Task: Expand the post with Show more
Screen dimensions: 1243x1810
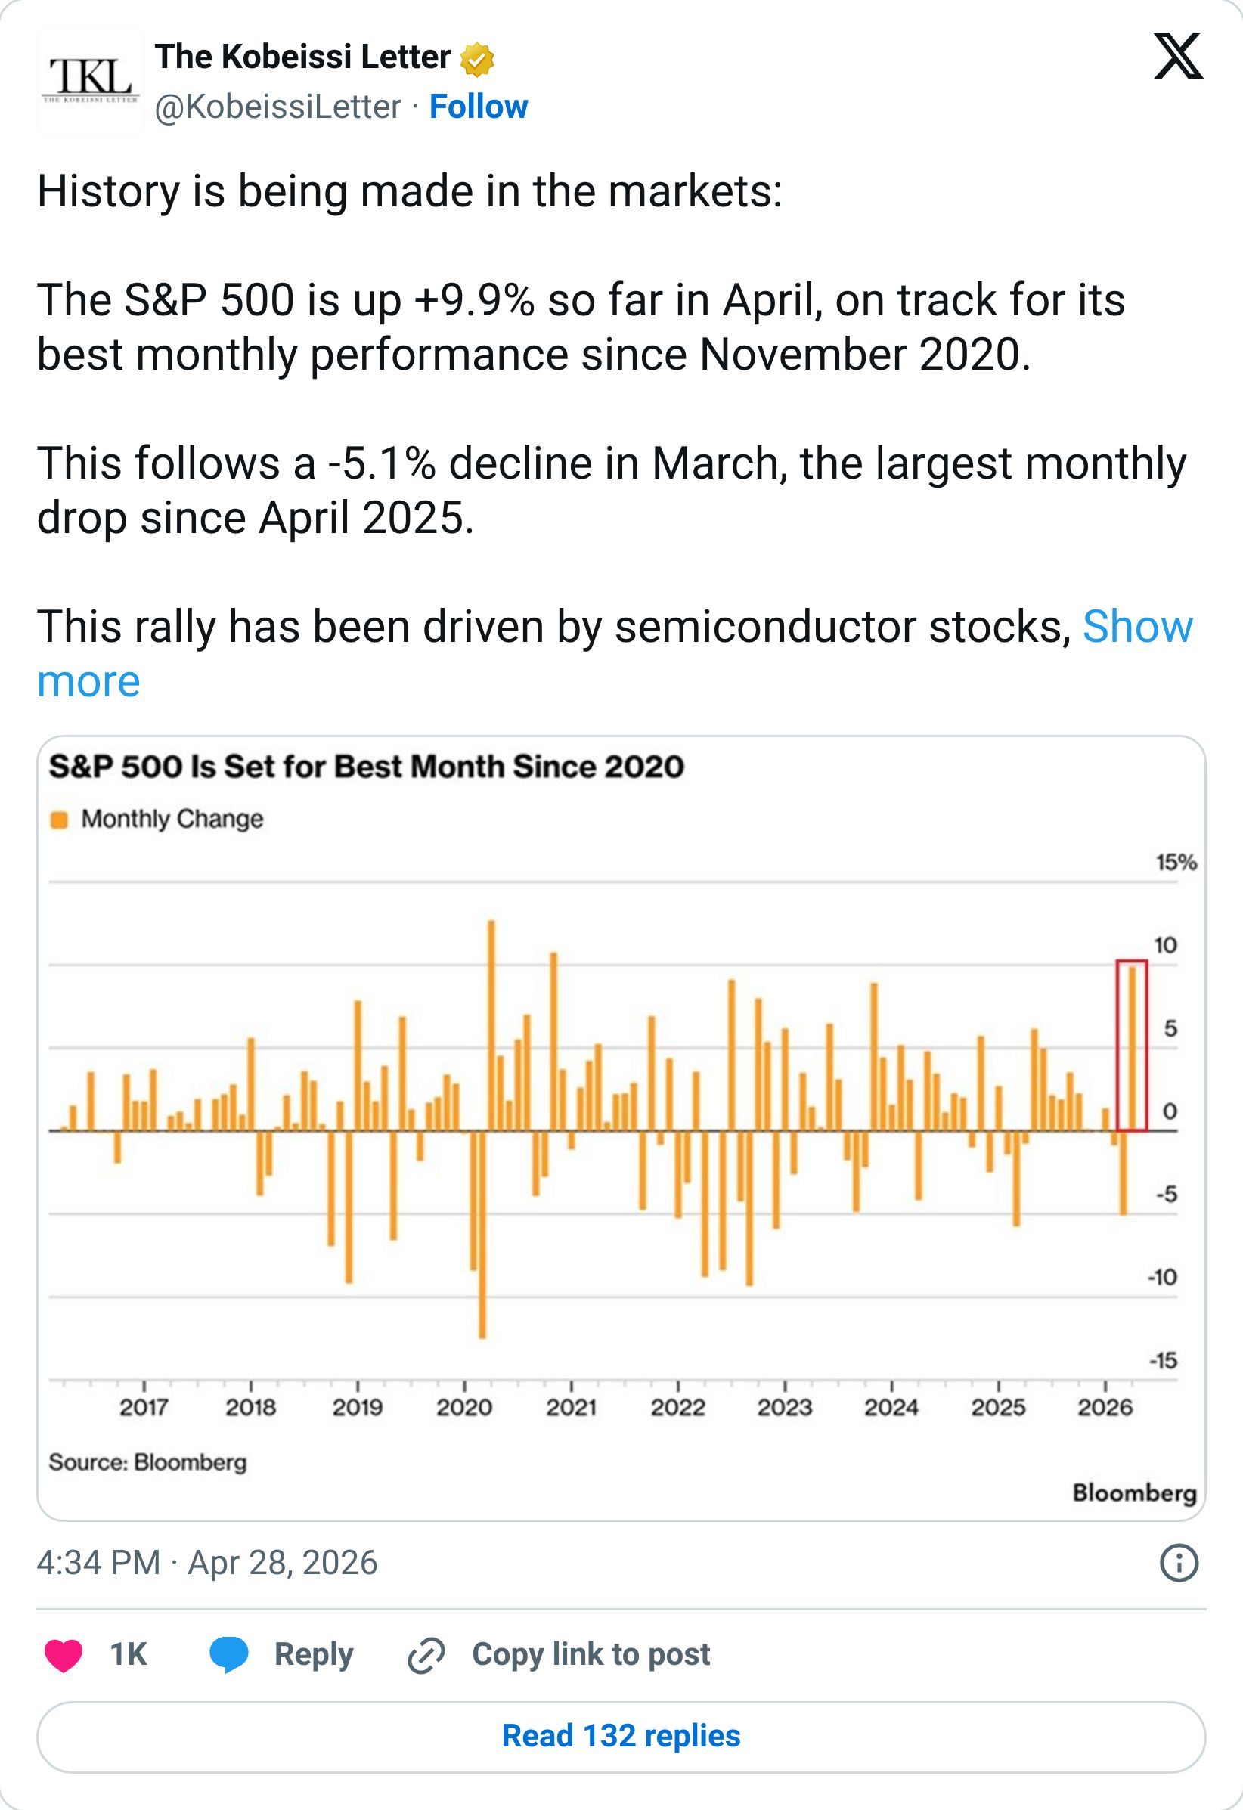Action: [615, 653]
